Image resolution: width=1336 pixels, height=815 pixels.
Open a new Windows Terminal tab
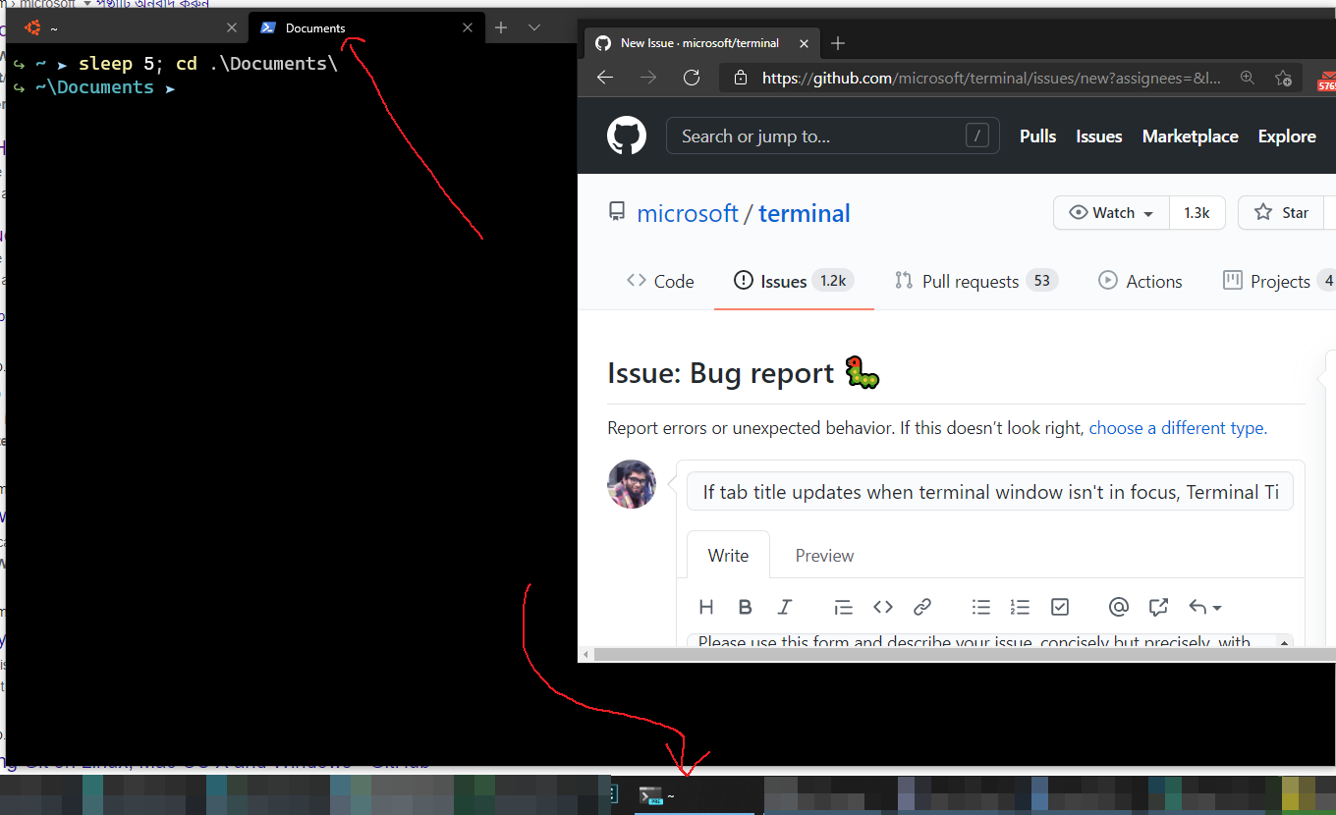pyautogui.click(x=501, y=27)
